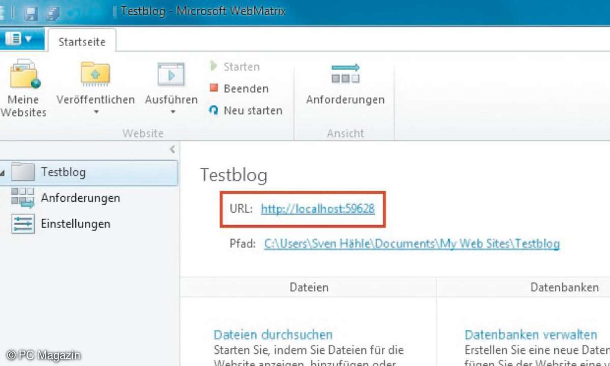The width and height of the screenshot is (610, 366).
Task: Click the Ansicht group label in the ribbon
Action: click(346, 133)
